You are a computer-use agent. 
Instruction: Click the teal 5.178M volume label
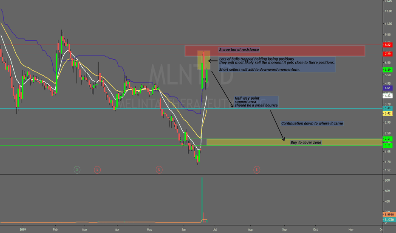click(389, 219)
